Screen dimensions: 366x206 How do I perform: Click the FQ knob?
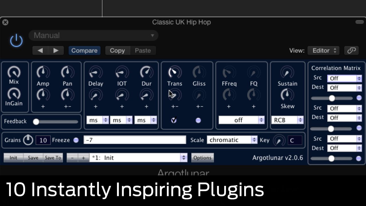pos(254,72)
